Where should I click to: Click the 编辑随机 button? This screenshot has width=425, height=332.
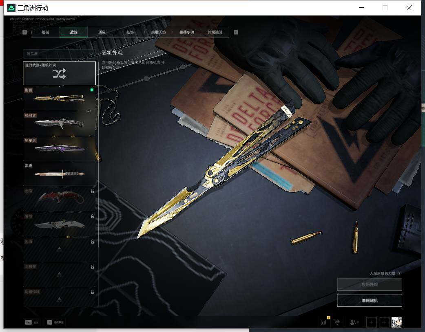coord(370,300)
